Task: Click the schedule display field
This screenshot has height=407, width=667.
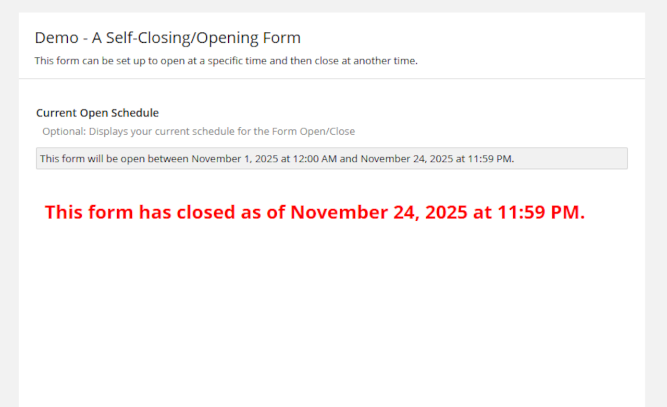Action: 331,159
